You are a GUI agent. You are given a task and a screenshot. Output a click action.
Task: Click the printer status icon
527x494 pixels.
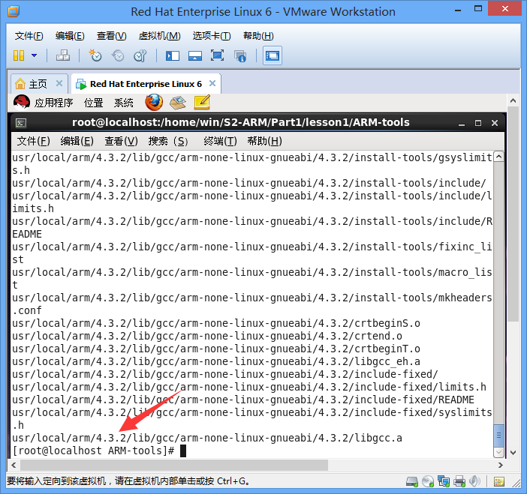point(459,481)
